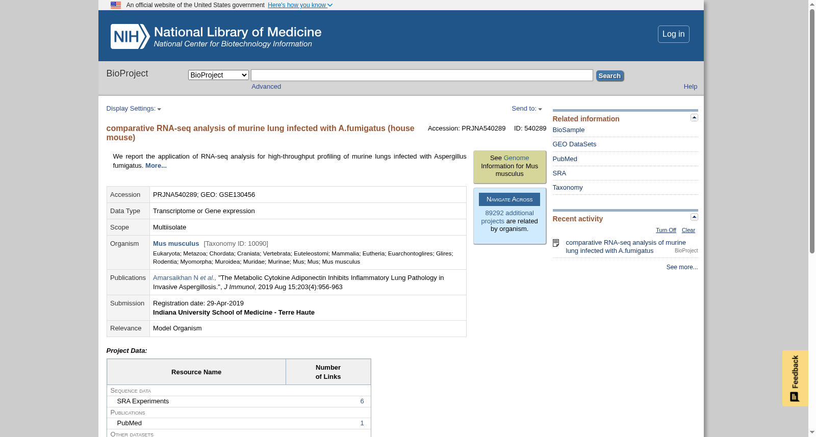This screenshot has height=437, width=816.
Task: Open Genome information link
Action: [x=517, y=158]
